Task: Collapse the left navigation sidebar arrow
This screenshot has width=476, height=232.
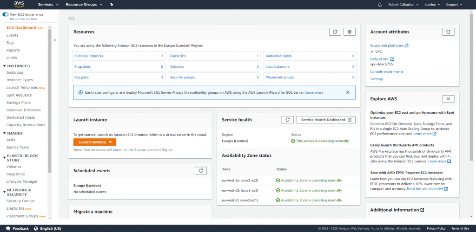Action: click(55, 40)
